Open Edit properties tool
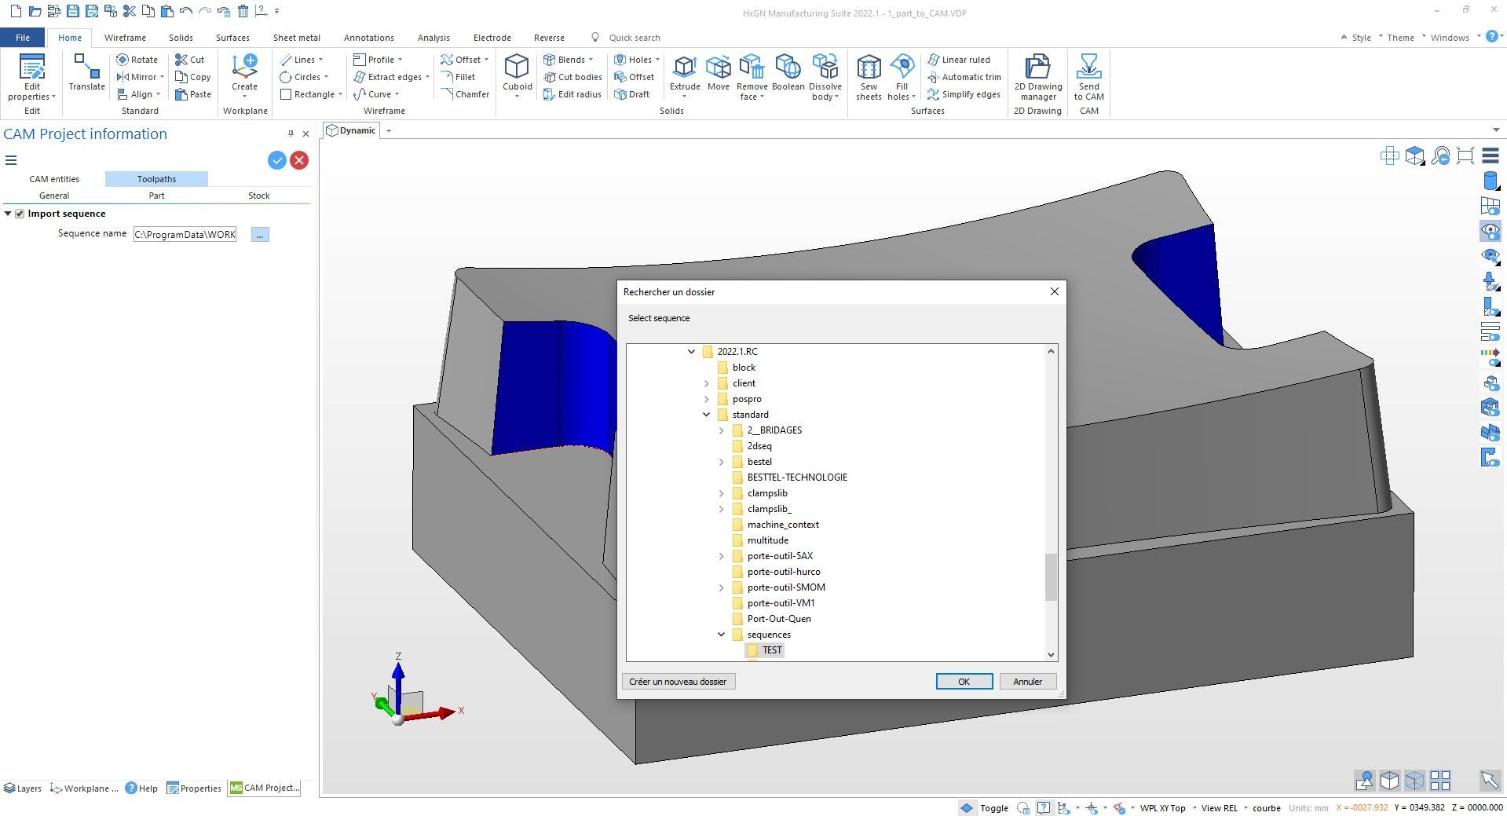Screen dimensions: 1507x816 point(31,77)
